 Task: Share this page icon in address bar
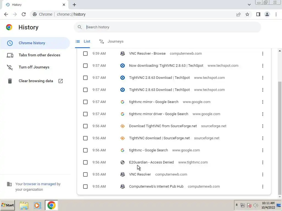tap(238, 14)
